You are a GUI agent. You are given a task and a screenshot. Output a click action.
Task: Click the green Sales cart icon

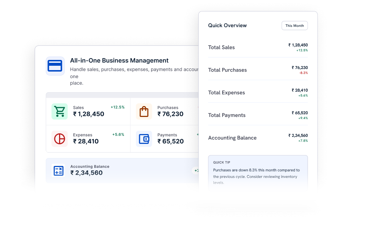(x=59, y=111)
